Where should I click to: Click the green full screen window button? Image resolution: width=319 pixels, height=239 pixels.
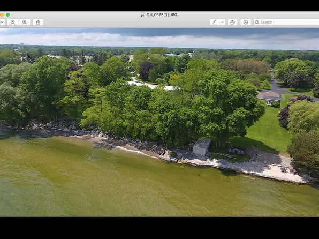click(7, 14)
